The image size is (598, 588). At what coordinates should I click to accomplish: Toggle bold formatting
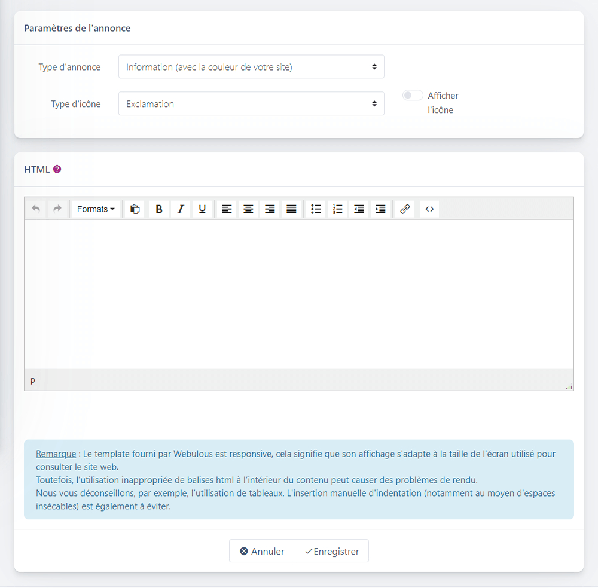pos(159,209)
